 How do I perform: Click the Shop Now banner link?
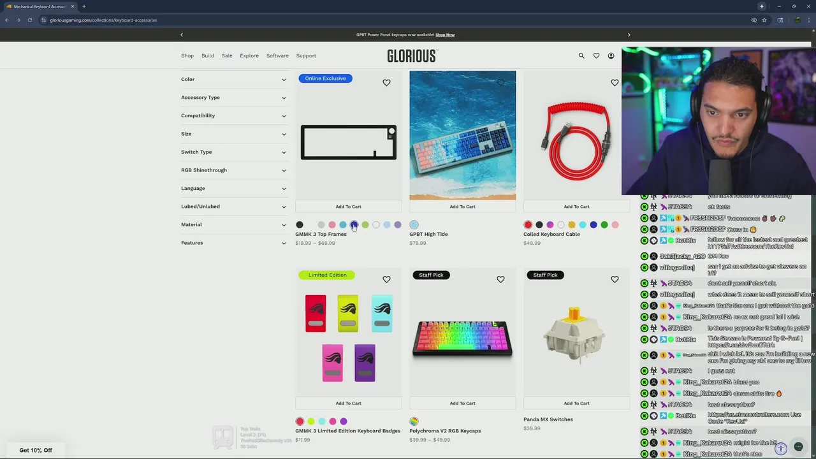point(445,34)
